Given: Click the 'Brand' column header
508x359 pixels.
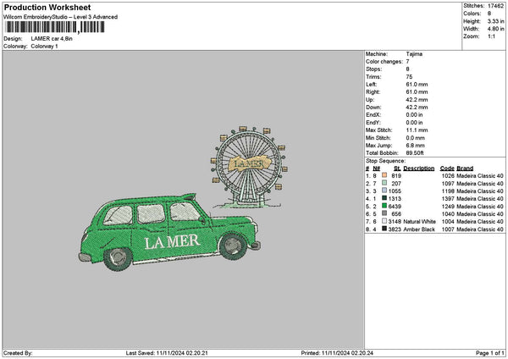Looking at the screenshot, I should pos(465,168).
